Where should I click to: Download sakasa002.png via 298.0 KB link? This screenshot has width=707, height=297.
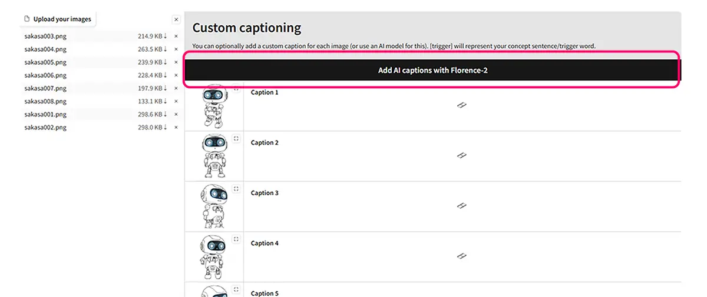(x=153, y=127)
